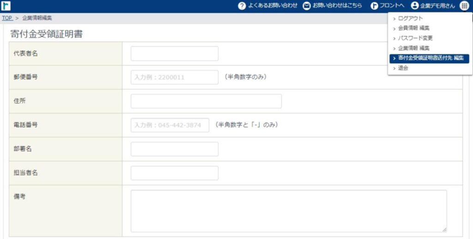Click the site logo icon in header
This screenshot has width=473, height=239.
coord(6,6)
